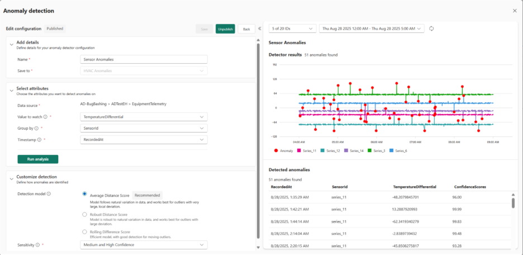Open the Value to watch dropdown
This screenshot has height=255, width=523.
coord(144,117)
